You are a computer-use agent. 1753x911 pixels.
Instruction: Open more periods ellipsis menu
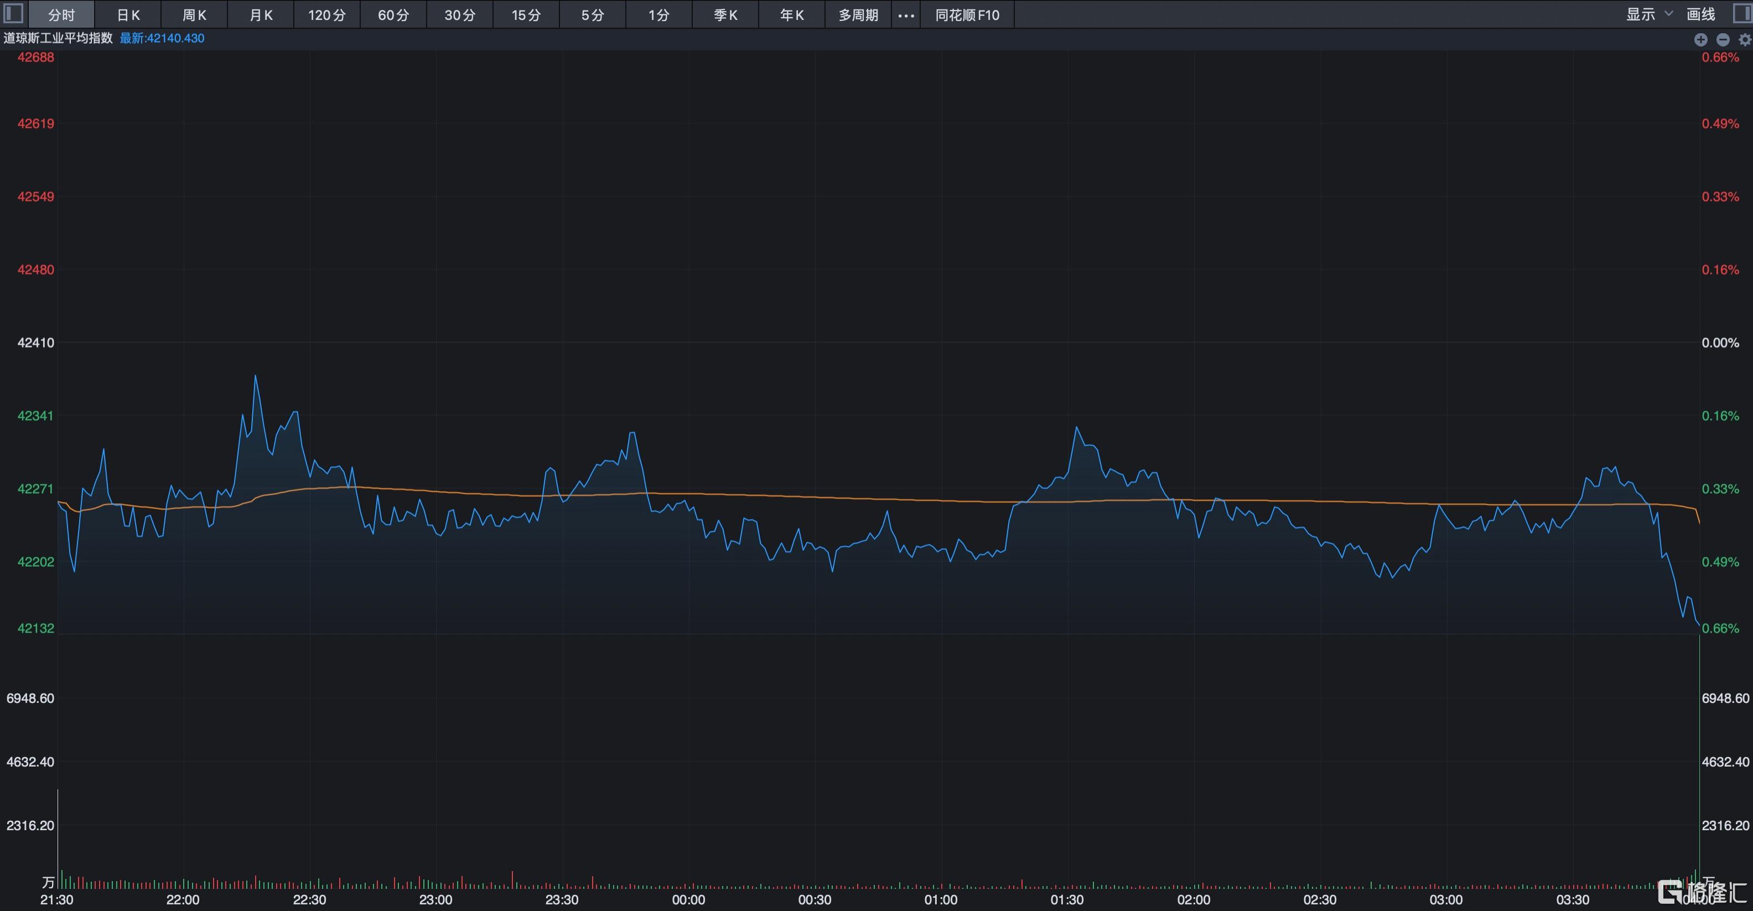pyautogui.click(x=906, y=15)
